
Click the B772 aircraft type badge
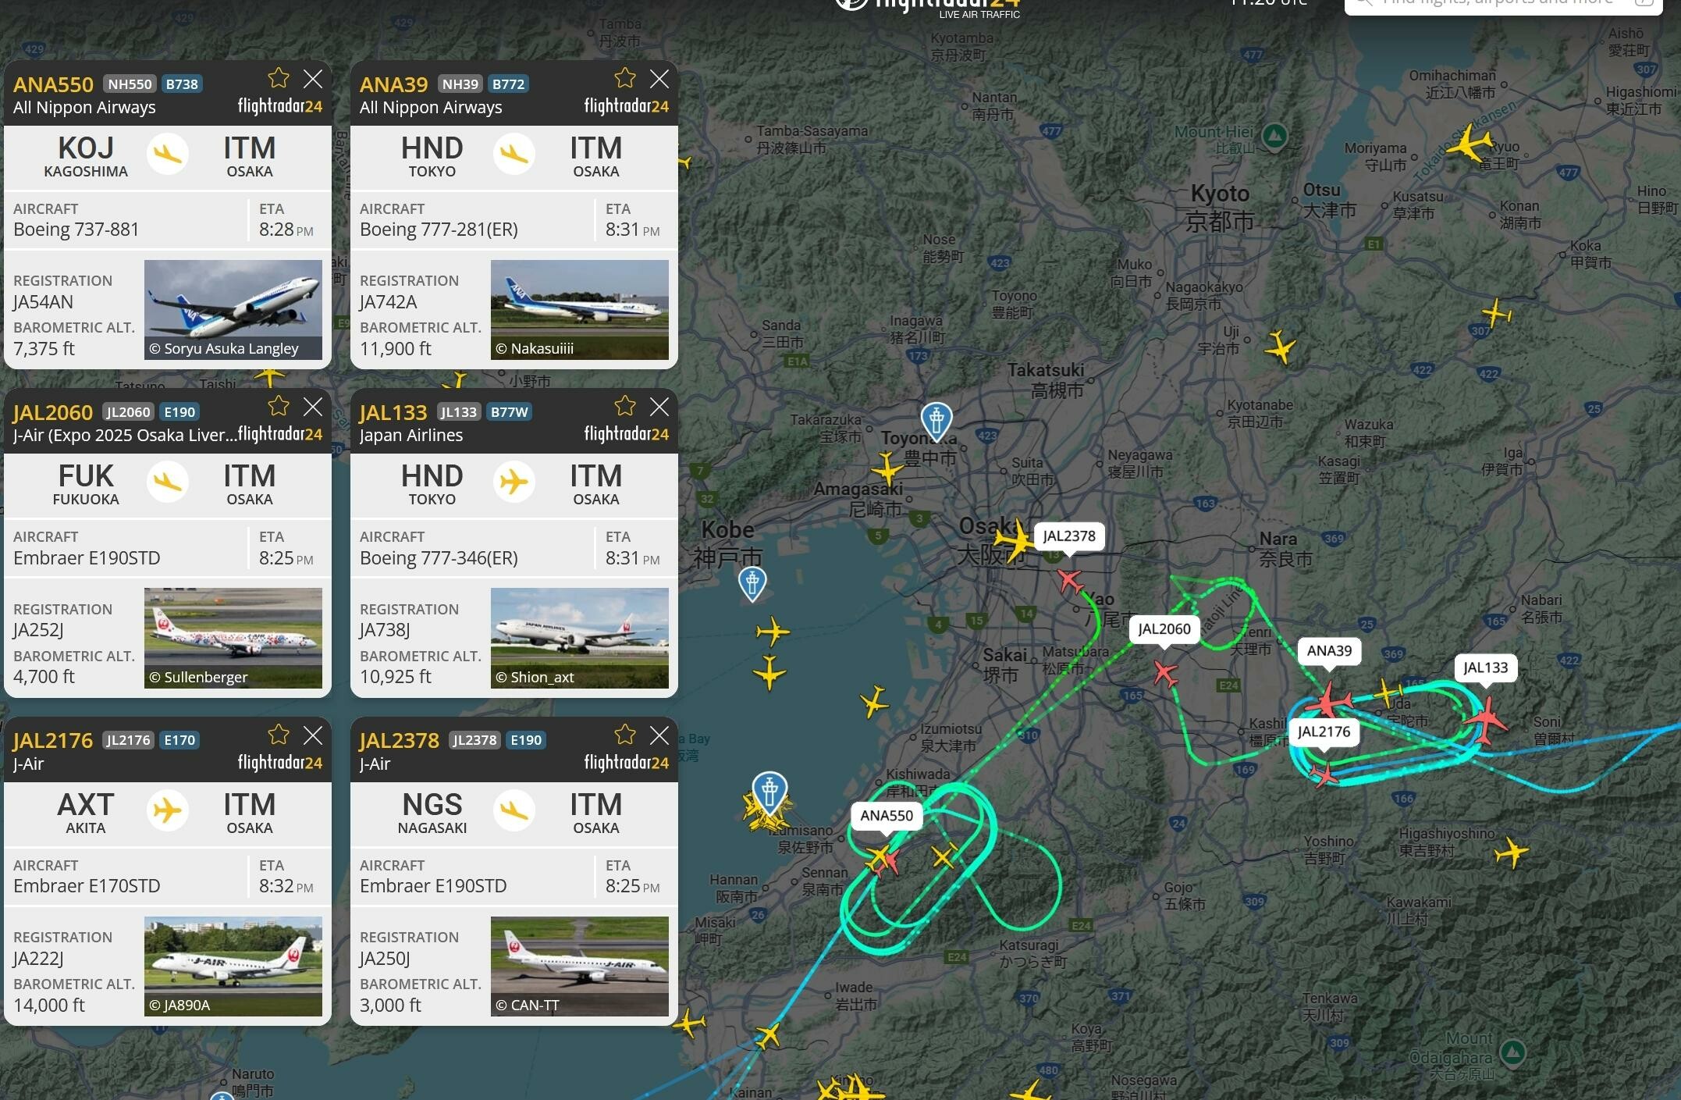coord(509,84)
